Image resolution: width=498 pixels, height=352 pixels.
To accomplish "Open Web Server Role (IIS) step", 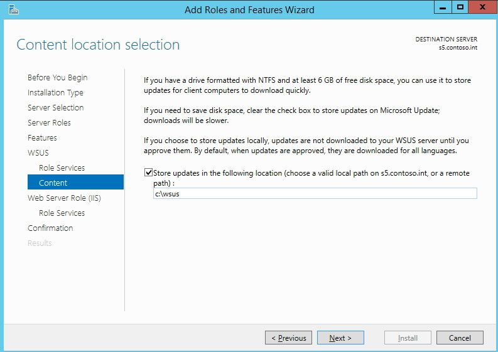I will tap(64, 198).
